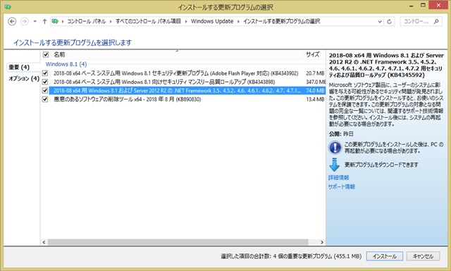Open the 詳細情報 link
The image size is (451, 271).
(x=338, y=177)
